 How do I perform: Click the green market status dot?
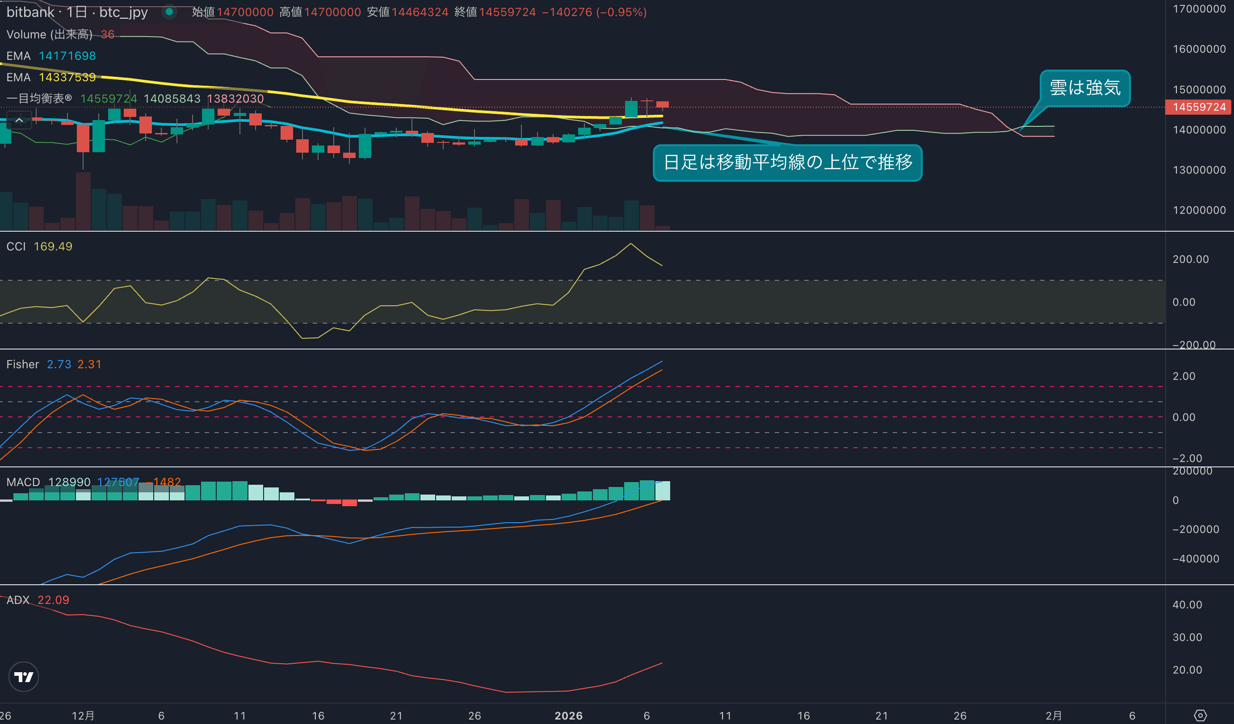pos(169,12)
